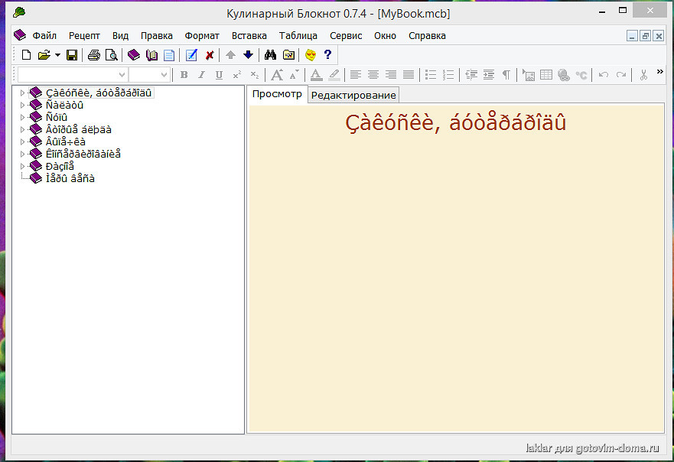The image size is (674, 462).
Task: Click the yellow smiley face toolbar icon
Action: (x=311, y=55)
